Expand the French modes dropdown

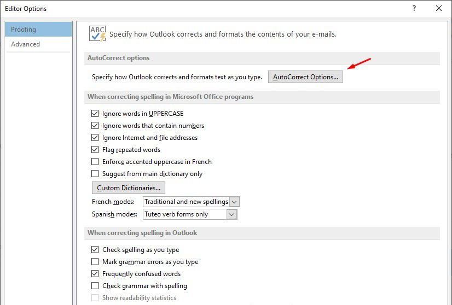point(234,202)
